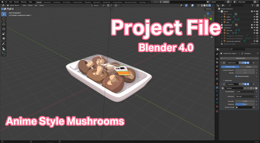Hide the barcode object in viewport
Image resolution: width=260 pixels, height=143 pixels.
pos(255,31)
